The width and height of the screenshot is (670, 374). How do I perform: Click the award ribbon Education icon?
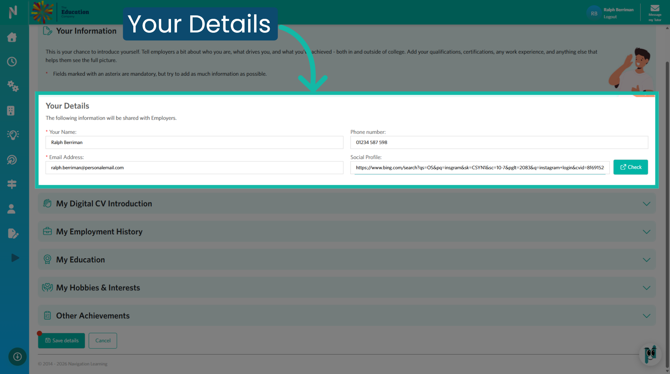[47, 259]
